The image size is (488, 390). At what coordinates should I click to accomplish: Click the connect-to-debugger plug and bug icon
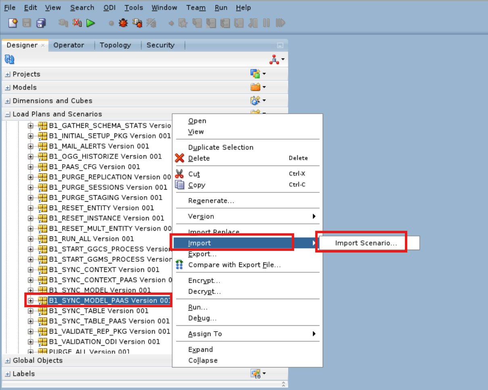click(x=137, y=23)
